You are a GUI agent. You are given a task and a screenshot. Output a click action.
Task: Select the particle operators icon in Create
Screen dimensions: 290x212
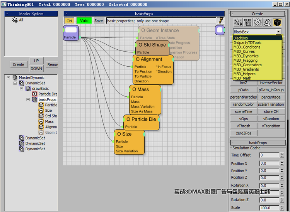tap(238, 22)
